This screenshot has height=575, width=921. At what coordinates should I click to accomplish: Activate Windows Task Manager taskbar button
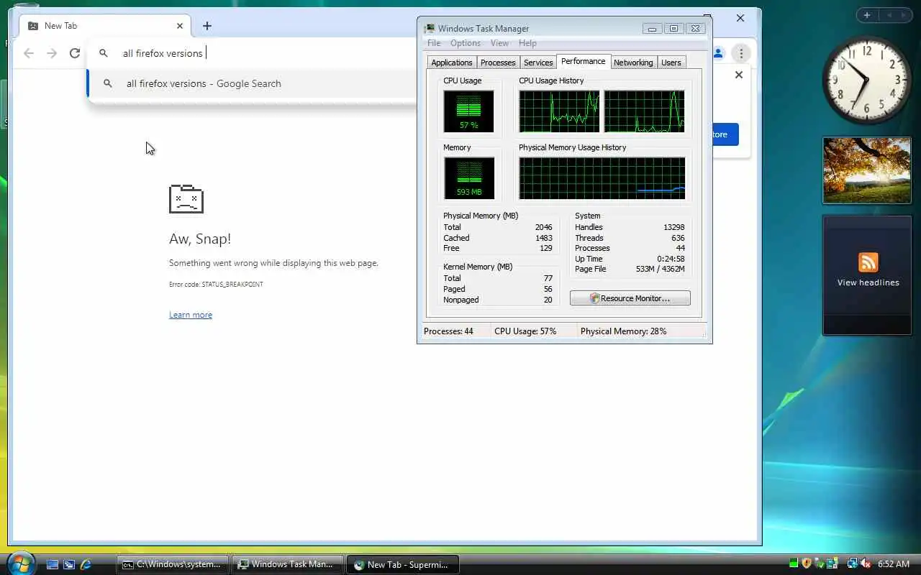(x=287, y=564)
